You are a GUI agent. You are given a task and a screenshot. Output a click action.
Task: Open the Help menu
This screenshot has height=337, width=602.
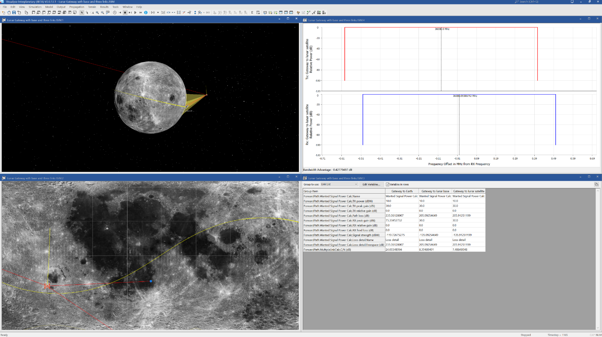[x=139, y=7]
